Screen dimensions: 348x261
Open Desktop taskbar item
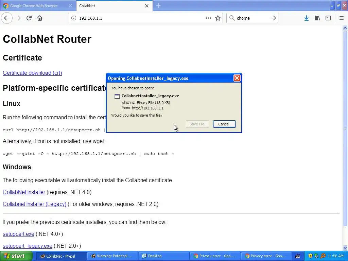coord(164,256)
